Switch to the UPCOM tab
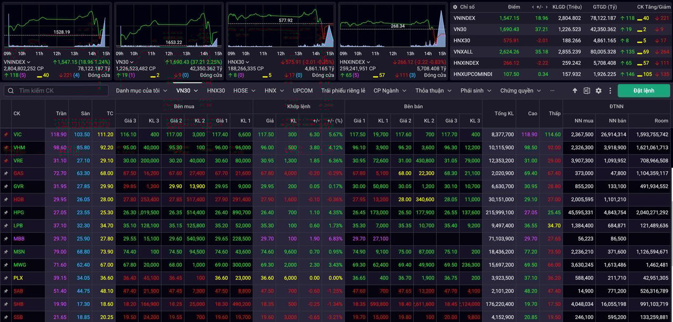The width and height of the screenshot is (673, 322). coord(303,91)
